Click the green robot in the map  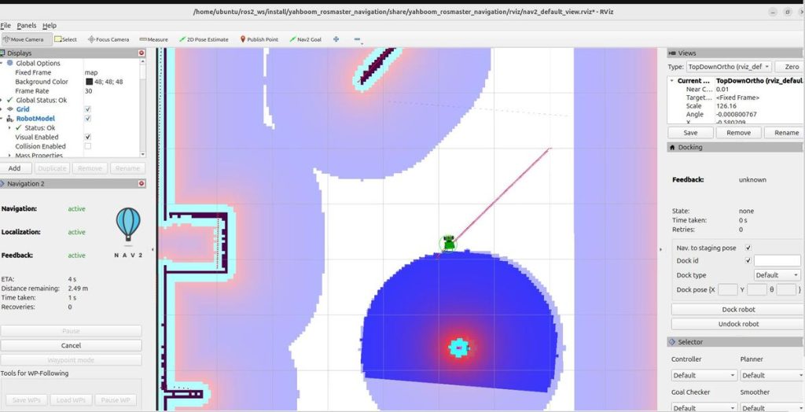449,243
